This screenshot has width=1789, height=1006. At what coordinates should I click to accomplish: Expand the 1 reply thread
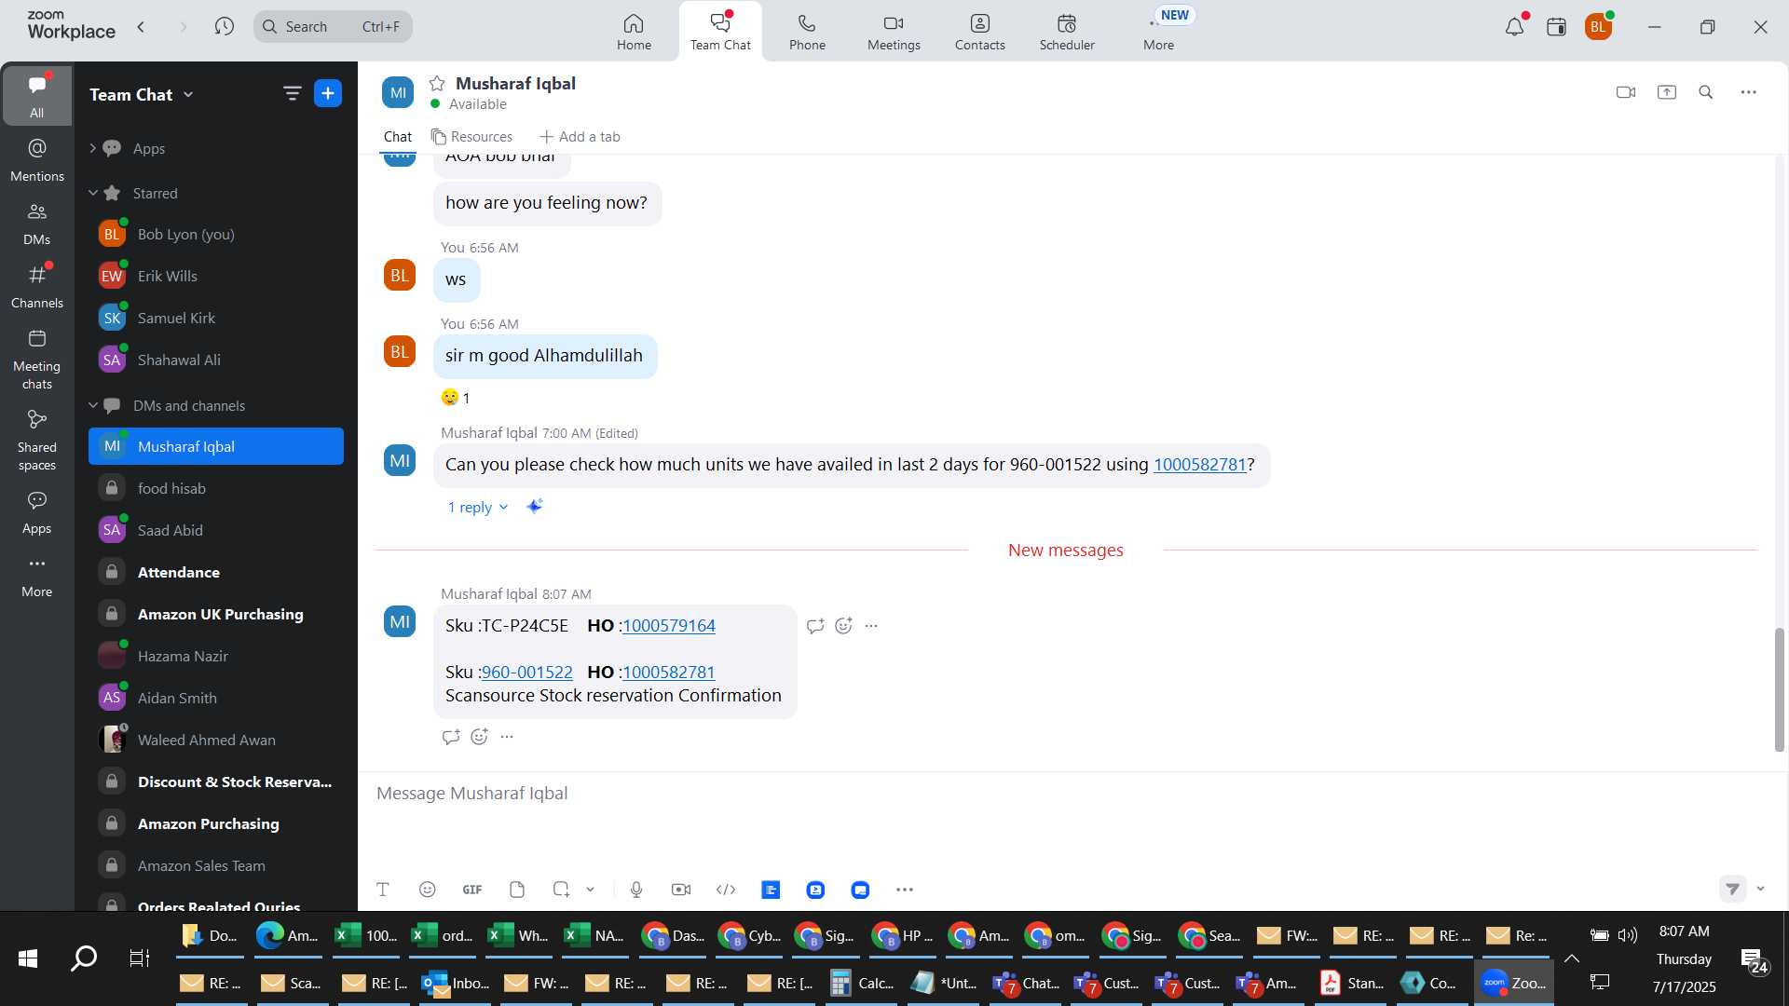tap(477, 508)
